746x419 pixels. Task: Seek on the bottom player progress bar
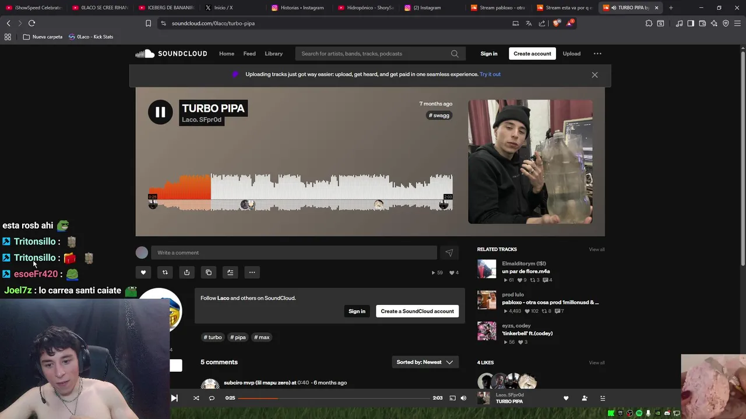pyautogui.click(x=333, y=398)
